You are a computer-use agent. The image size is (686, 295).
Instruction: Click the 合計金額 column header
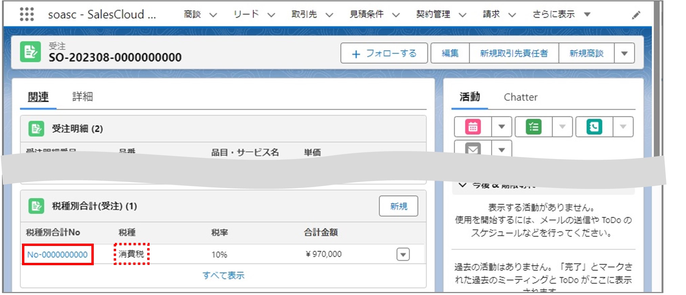click(321, 232)
